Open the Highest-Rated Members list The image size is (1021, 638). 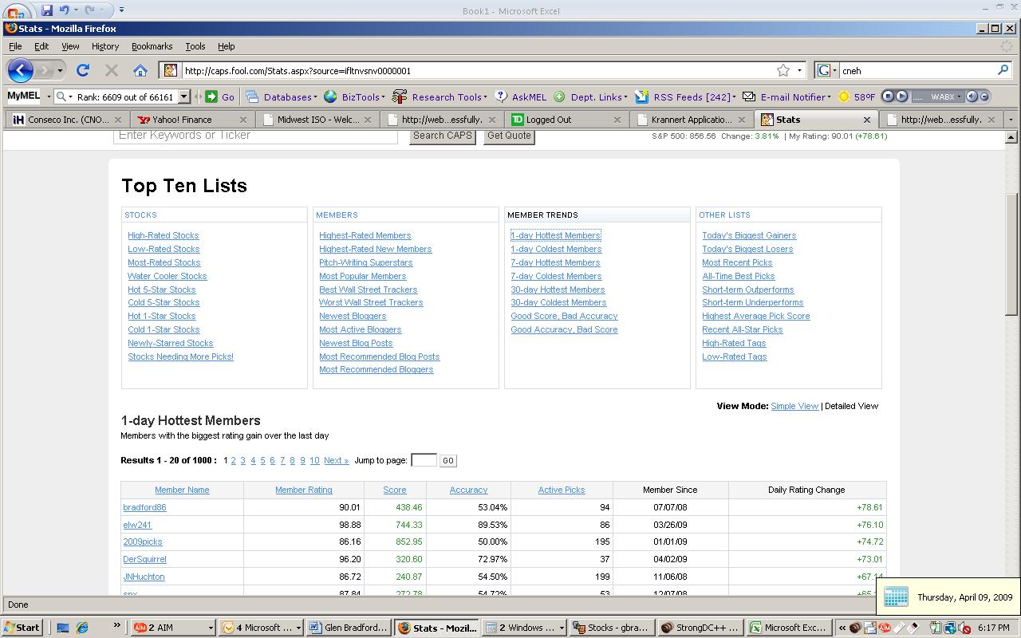(365, 235)
